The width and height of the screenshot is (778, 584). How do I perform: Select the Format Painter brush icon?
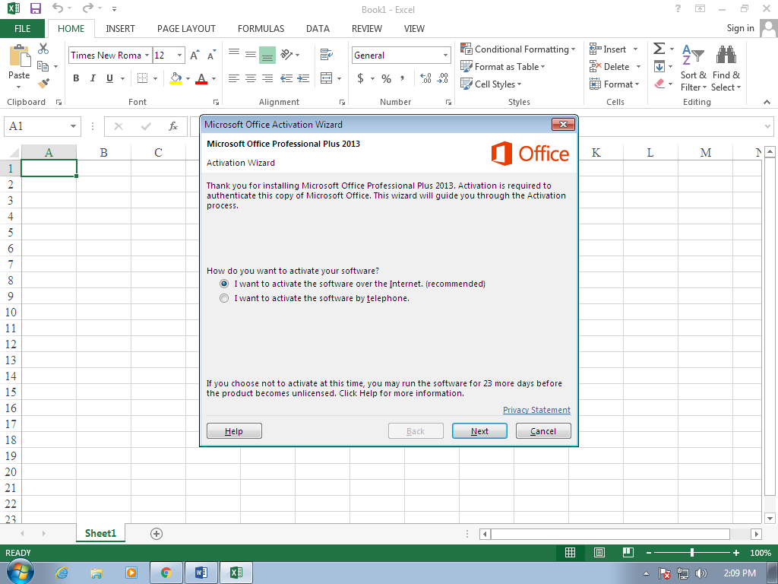click(x=43, y=84)
